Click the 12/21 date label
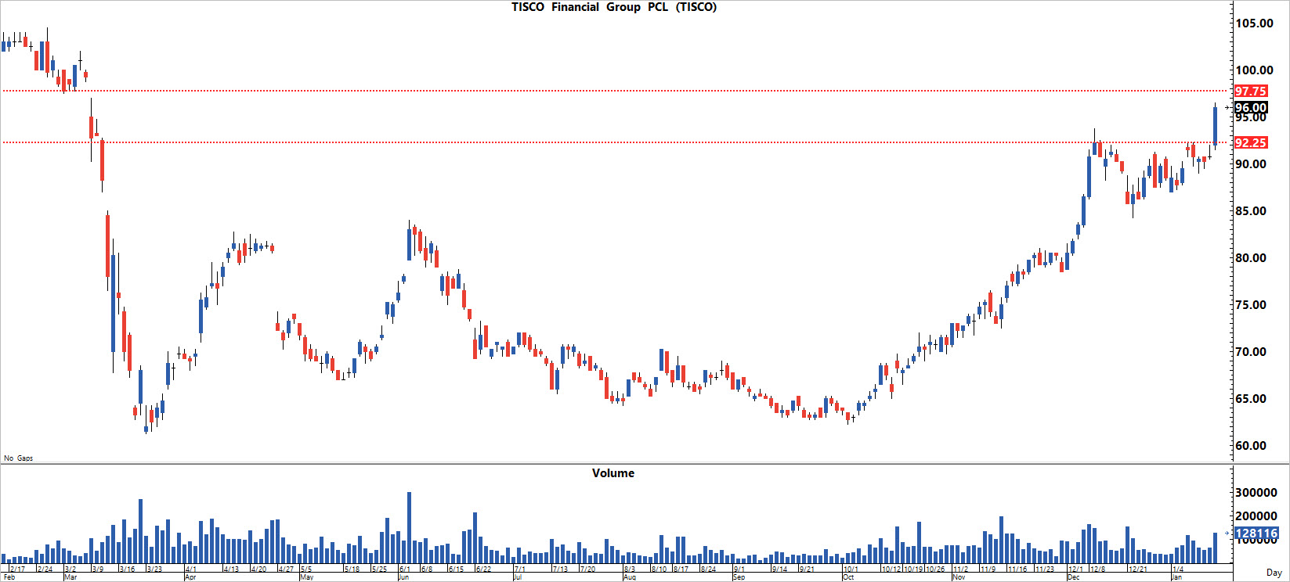The height and width of the screenshot is (582, 1290). [x=1138, y=569]
